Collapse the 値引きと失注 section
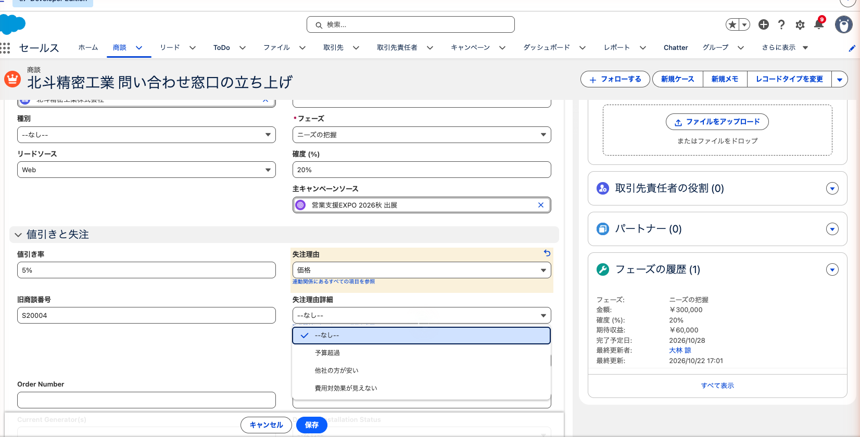The image size is (860, 437). (19, 235)
